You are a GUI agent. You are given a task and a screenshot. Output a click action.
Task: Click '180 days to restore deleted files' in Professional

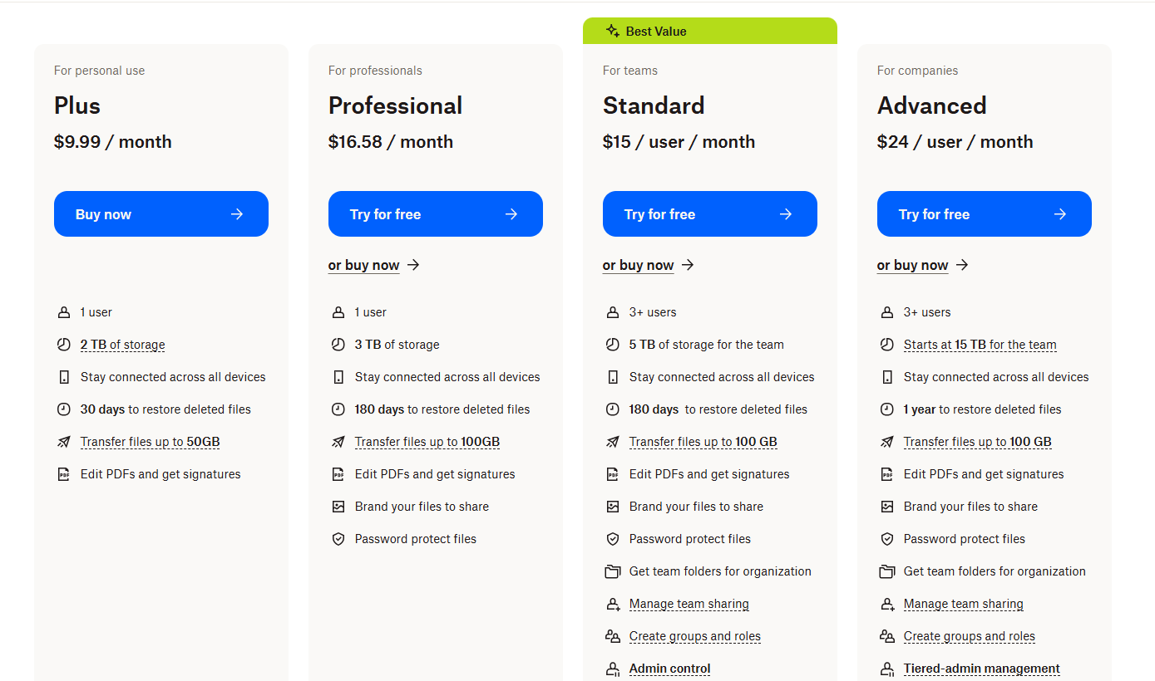[442, 409]
